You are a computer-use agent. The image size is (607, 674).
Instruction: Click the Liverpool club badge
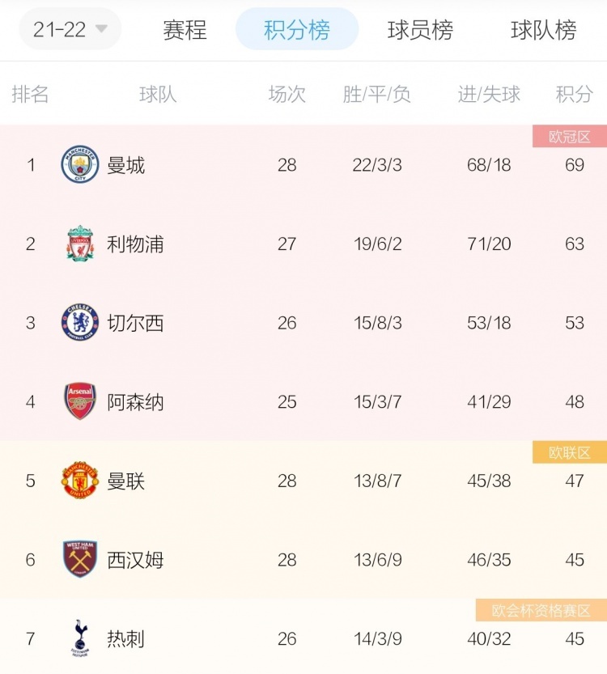point(80,244)
